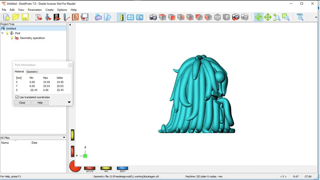Create a new project from the toolbar
320x180 pixels.
click(x=7, y=17)
